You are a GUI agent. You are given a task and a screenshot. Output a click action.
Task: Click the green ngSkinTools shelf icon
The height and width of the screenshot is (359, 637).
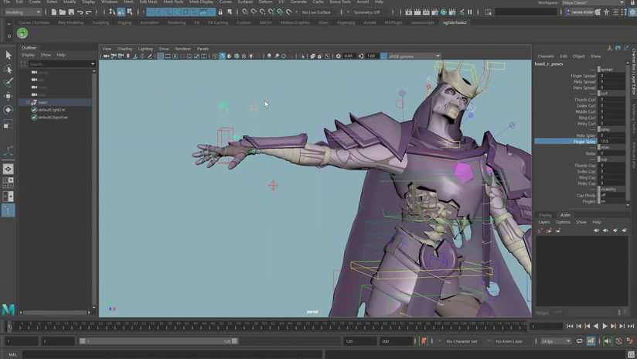(22, 33)
